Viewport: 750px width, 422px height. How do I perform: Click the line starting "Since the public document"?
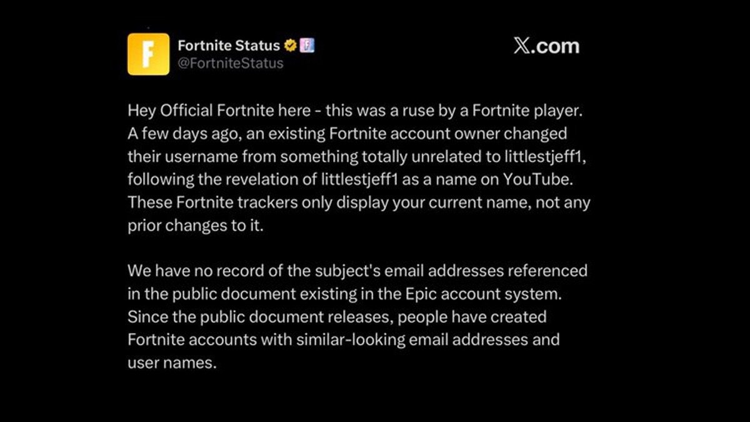pos(337,316)
